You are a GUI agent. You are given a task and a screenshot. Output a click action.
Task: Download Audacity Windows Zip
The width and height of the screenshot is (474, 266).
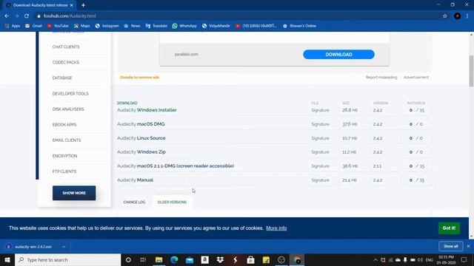tap(141, 152)
